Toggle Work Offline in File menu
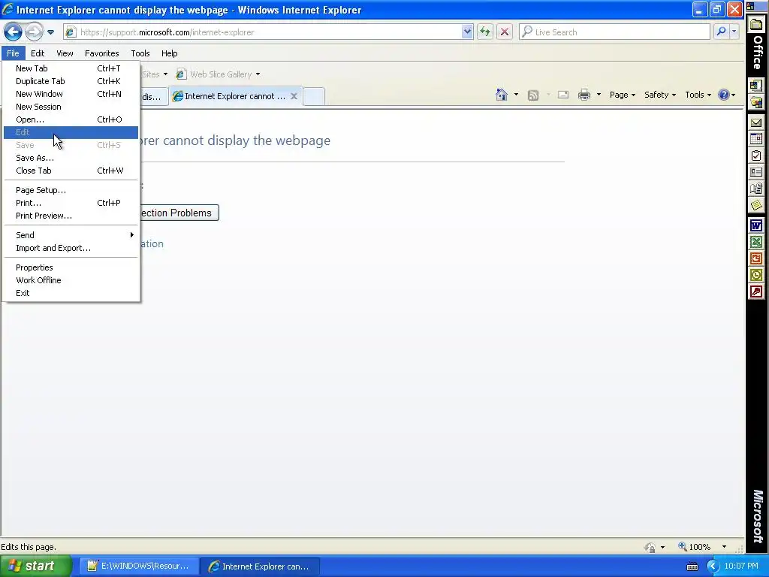This screenshot has width=769, height=577. pos(71,281)
